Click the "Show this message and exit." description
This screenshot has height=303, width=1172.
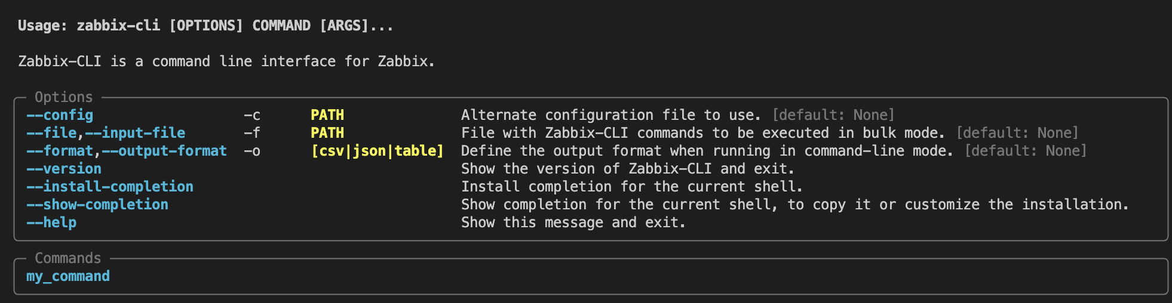point(573,222)
